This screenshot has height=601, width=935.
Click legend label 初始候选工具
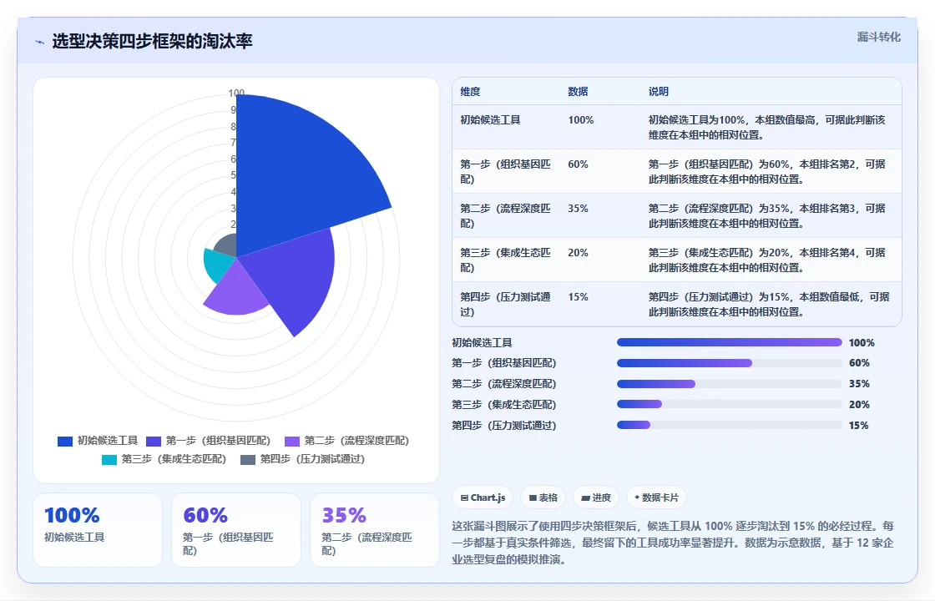click(x=108, y=441)
